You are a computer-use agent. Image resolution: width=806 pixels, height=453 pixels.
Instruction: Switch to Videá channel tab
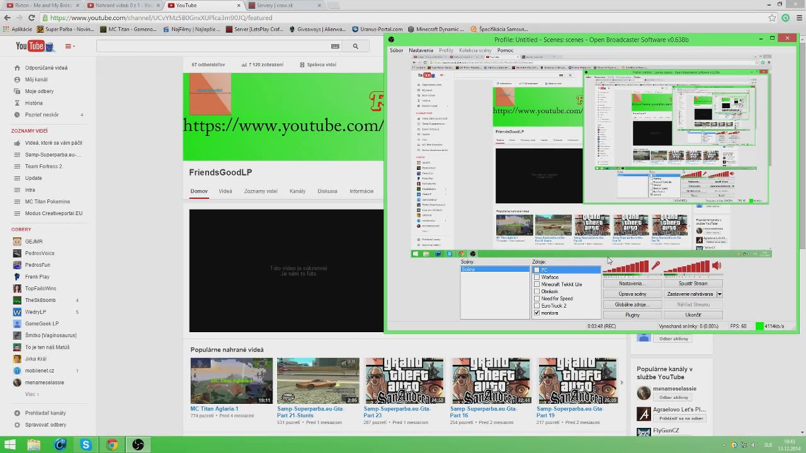tap(225, 191)
